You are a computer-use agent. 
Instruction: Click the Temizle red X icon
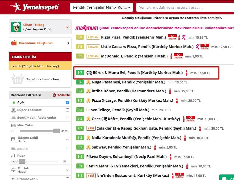(x=54, y=95)
